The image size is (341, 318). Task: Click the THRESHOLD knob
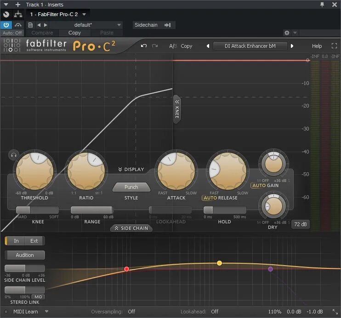[35, 171]
